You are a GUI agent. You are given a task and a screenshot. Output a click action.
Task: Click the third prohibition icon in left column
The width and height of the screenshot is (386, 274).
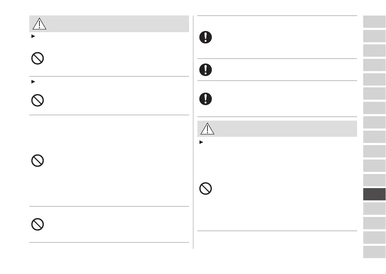[x=38, y=161]
